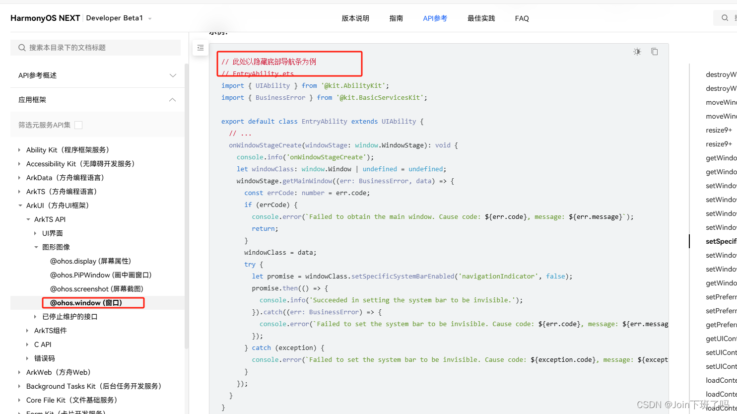Open the 版本说明 tab
This screenshot has width=737, height=414.
(355, 18)
